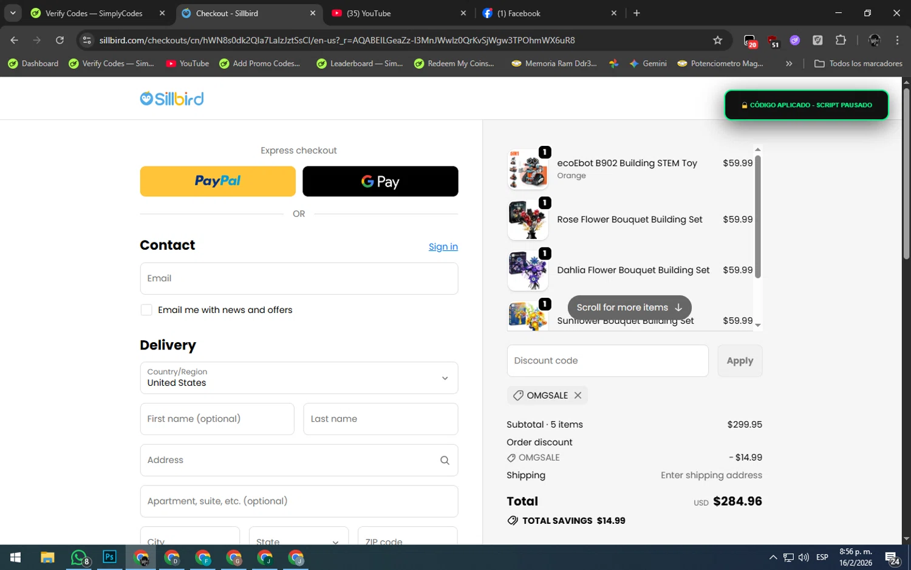This screenshot has width=911, height=570.
Task: Click the volume speaker tray icon
Action: coord(804,557)
